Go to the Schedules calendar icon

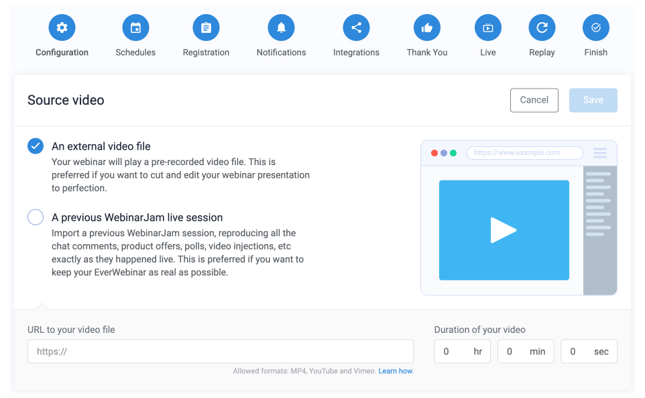tap(135, 28)
